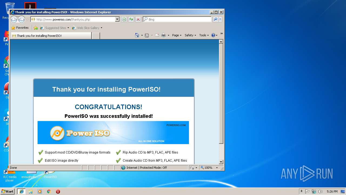346x195 pixels.
Task: Open the Favorites center
Action: [20, 28]
